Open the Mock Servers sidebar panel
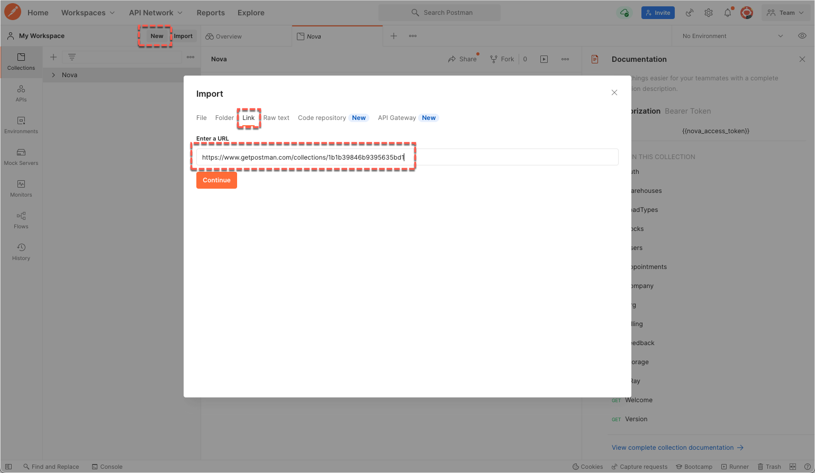Screen dimensions: 815x473 (21, 157)
